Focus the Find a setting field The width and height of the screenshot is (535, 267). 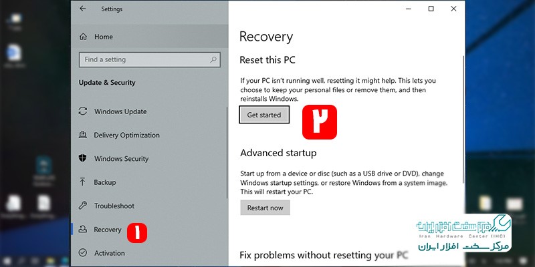coord(149,59)
